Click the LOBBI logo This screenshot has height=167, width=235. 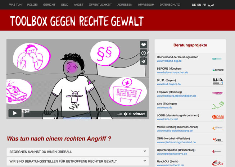218,117
